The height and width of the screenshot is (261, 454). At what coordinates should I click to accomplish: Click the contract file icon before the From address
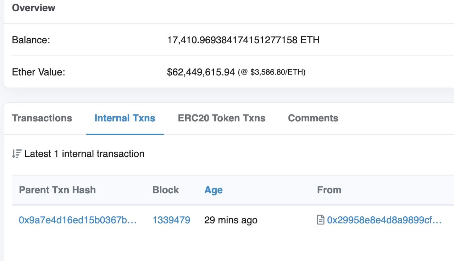click(320, 220)
